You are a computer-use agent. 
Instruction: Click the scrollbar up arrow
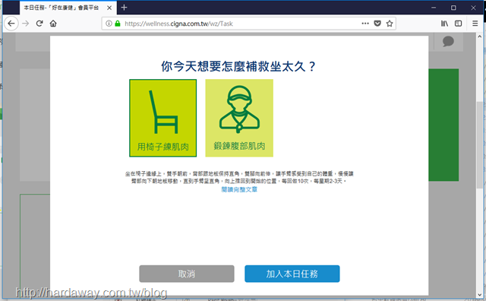coord(480,36)
